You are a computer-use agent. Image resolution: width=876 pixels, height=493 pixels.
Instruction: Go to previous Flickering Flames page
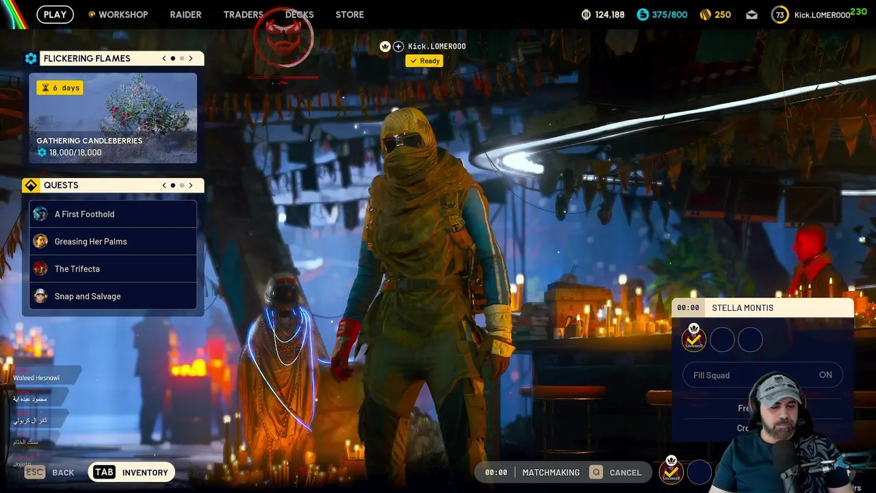pos(164,58)
